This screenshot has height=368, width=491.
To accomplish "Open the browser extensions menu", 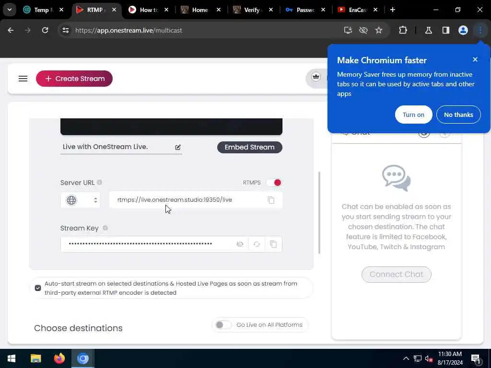I will pos(403,30).
